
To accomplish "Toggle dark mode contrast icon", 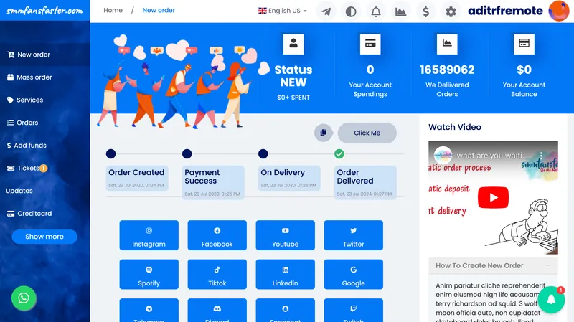I will click(351, 11).
